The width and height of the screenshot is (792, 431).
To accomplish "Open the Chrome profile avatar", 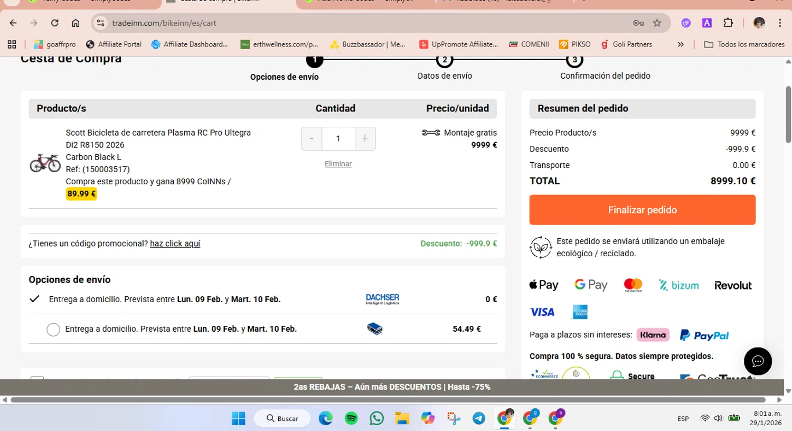I will coord(759,23).
